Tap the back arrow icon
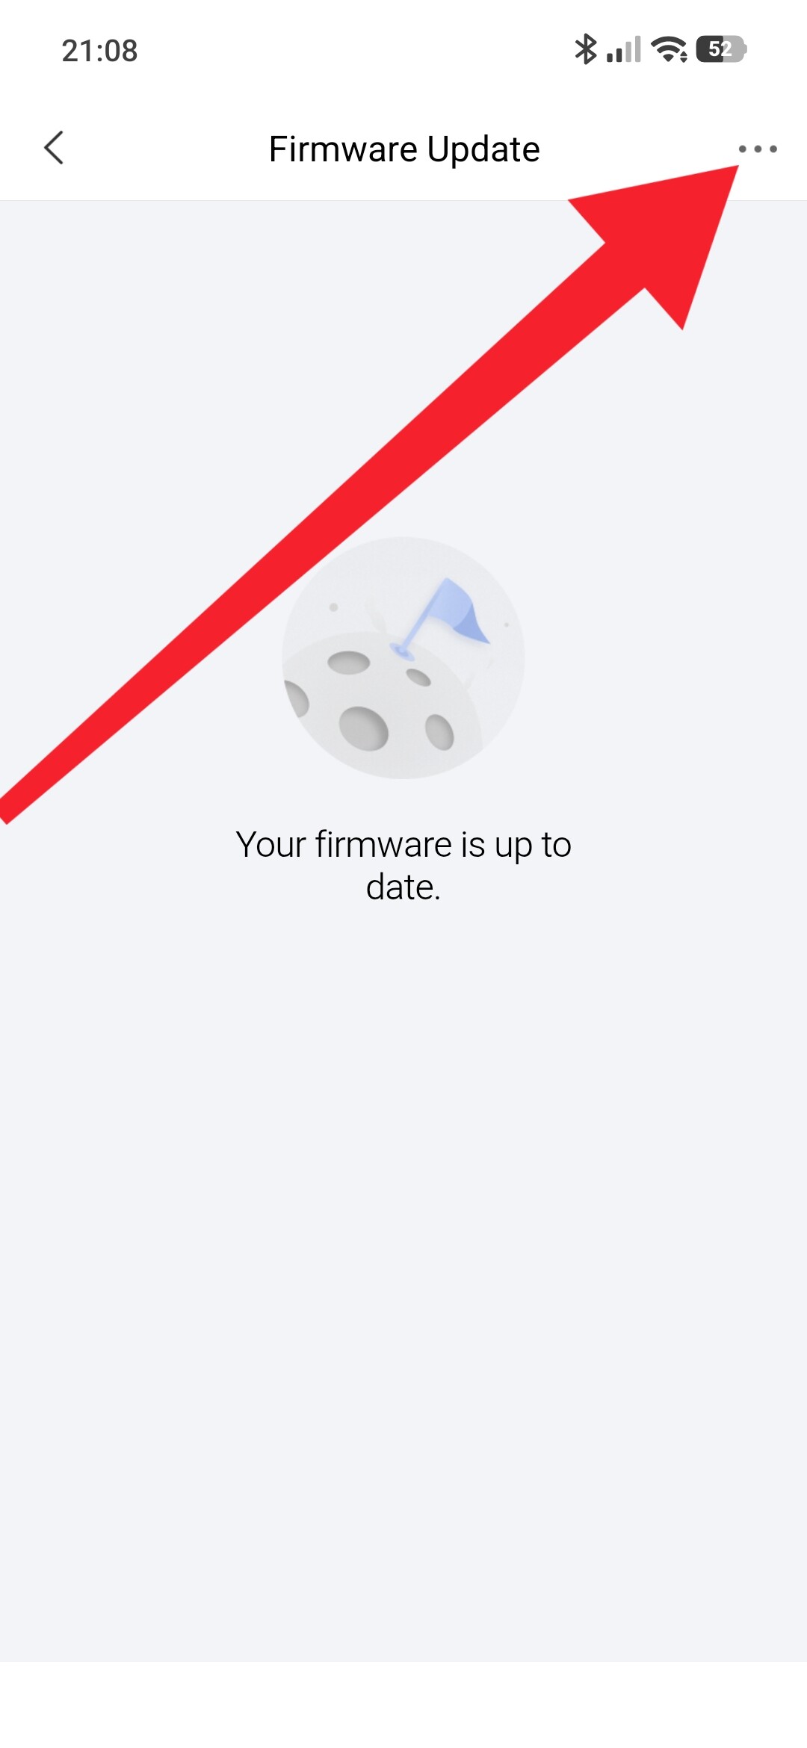The image size is (807, 1748). tap(54, 148)
